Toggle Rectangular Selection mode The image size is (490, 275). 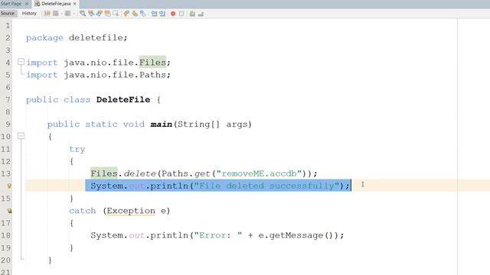tap(116, 14)
